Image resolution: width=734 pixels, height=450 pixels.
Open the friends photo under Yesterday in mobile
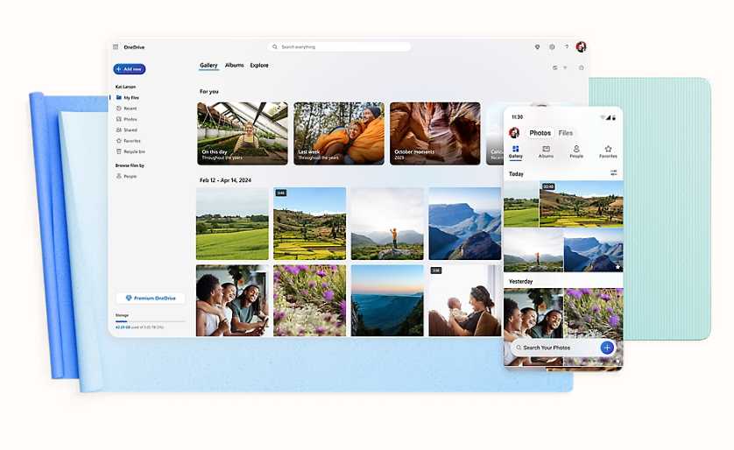tap(533, 327)
